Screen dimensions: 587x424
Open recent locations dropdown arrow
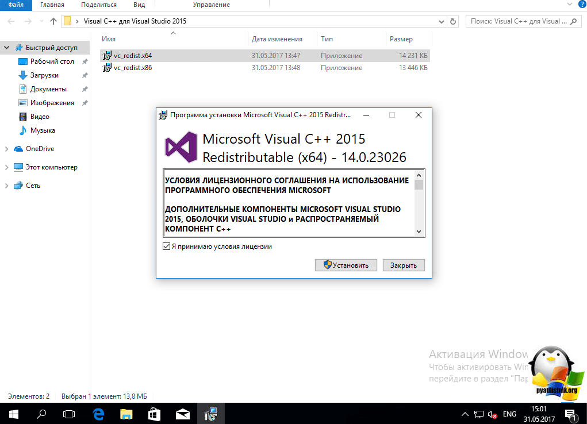(41, 21)
